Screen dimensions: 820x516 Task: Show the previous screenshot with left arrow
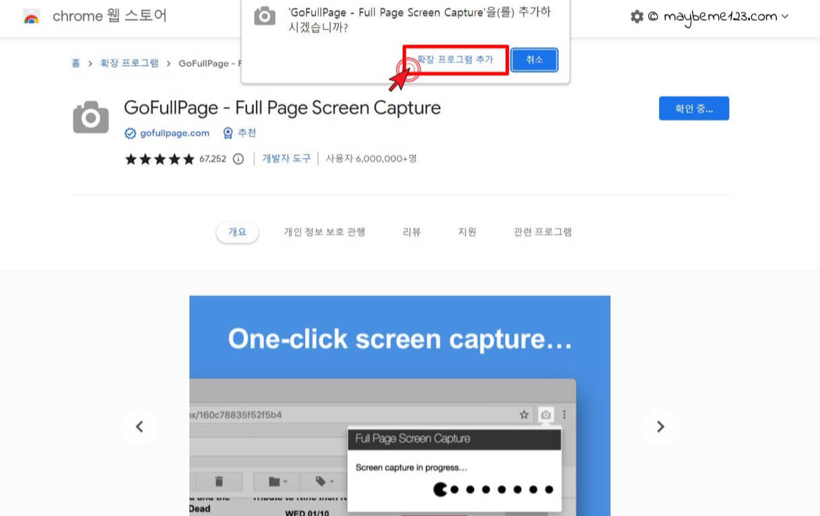[x=139, y=427]
